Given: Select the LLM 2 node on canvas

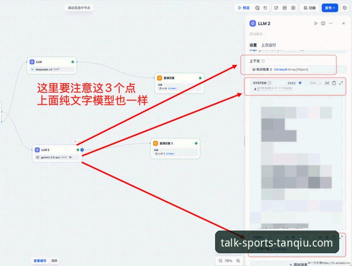Looking at the screenshot, I should pyautogui.click(x=57, y=154).
